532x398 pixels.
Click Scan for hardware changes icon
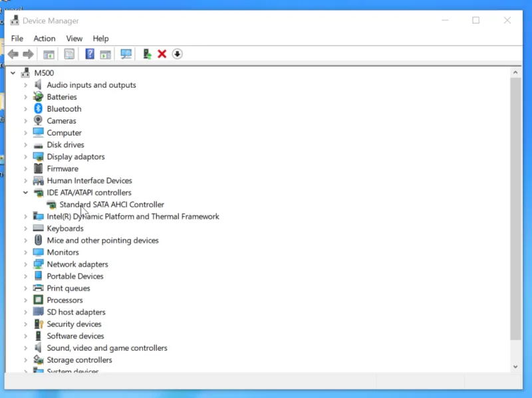126,54
